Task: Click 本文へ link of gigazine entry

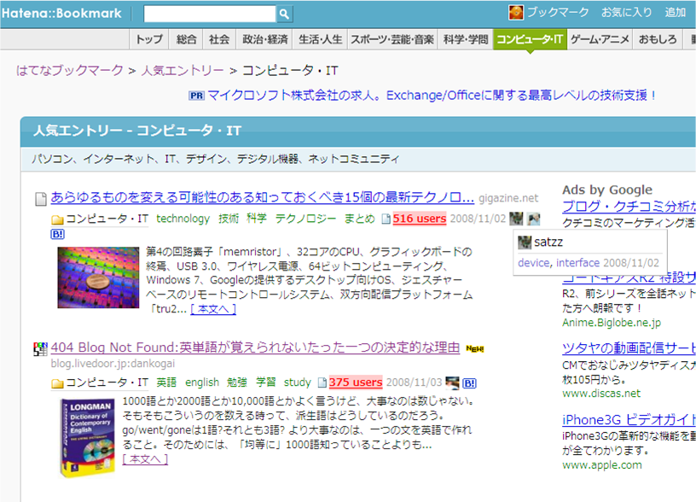Action: coord(213,309)
